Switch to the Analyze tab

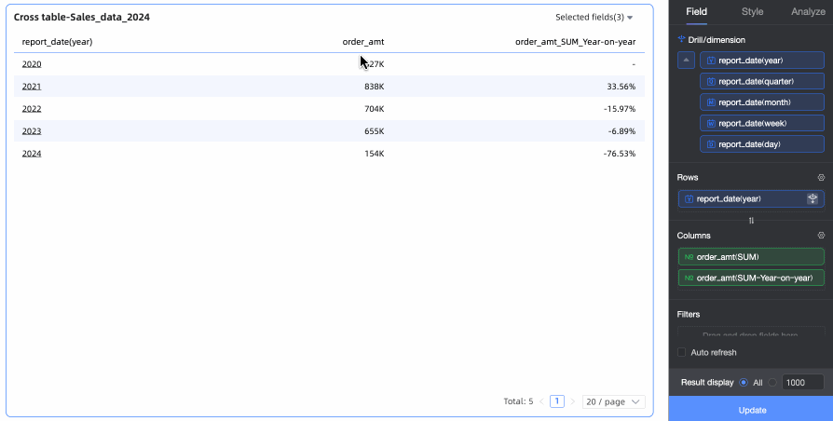[x=808, y=12]
